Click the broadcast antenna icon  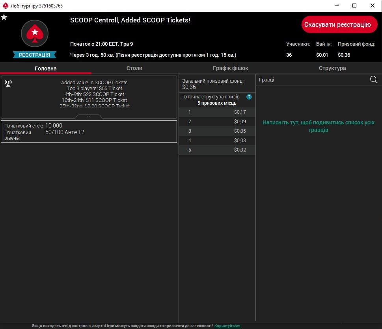click(8, 84)
